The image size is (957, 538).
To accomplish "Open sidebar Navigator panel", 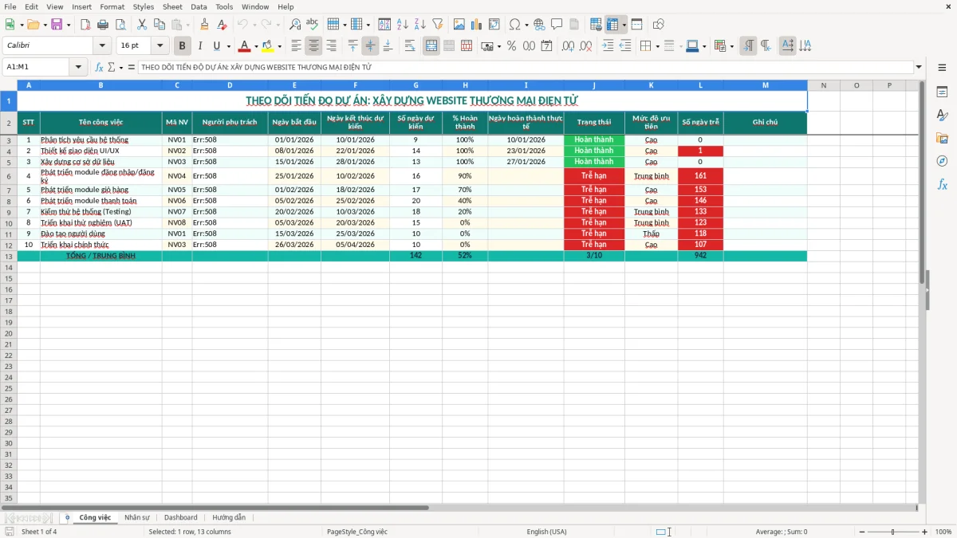I will click(942, 161).
